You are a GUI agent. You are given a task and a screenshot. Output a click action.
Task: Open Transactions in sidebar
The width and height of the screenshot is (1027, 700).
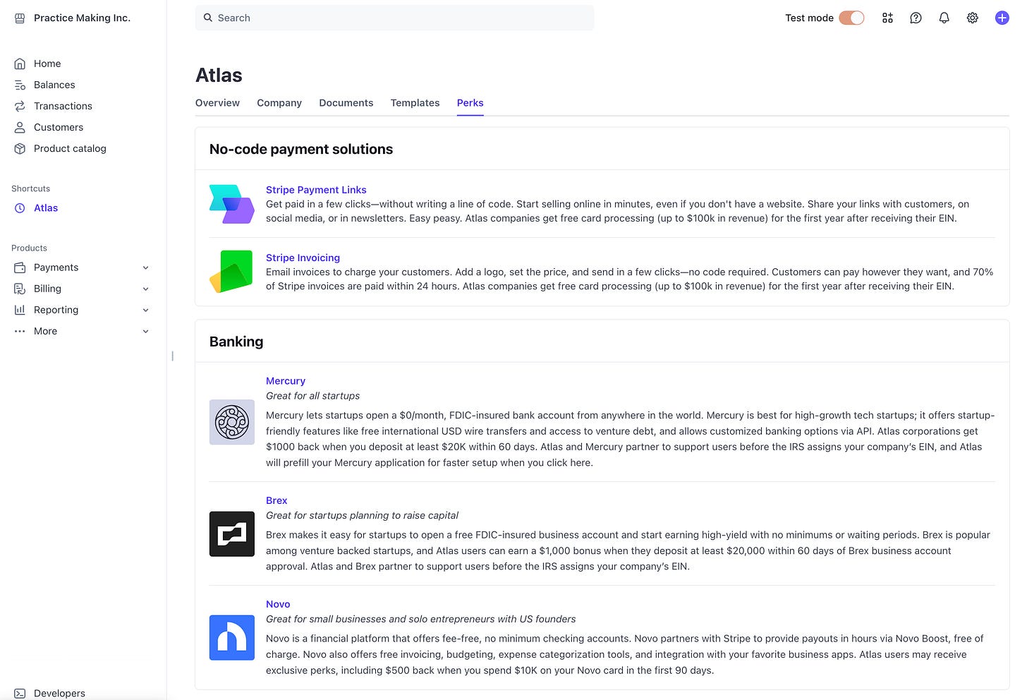click(63, 106)
